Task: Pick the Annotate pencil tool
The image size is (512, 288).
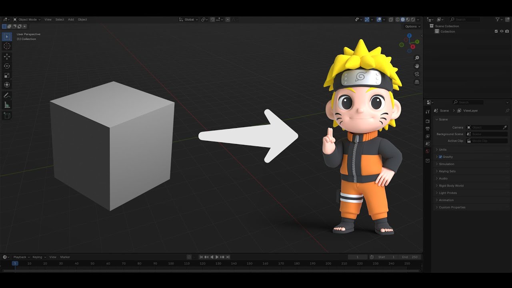Action: click(7, 96)
